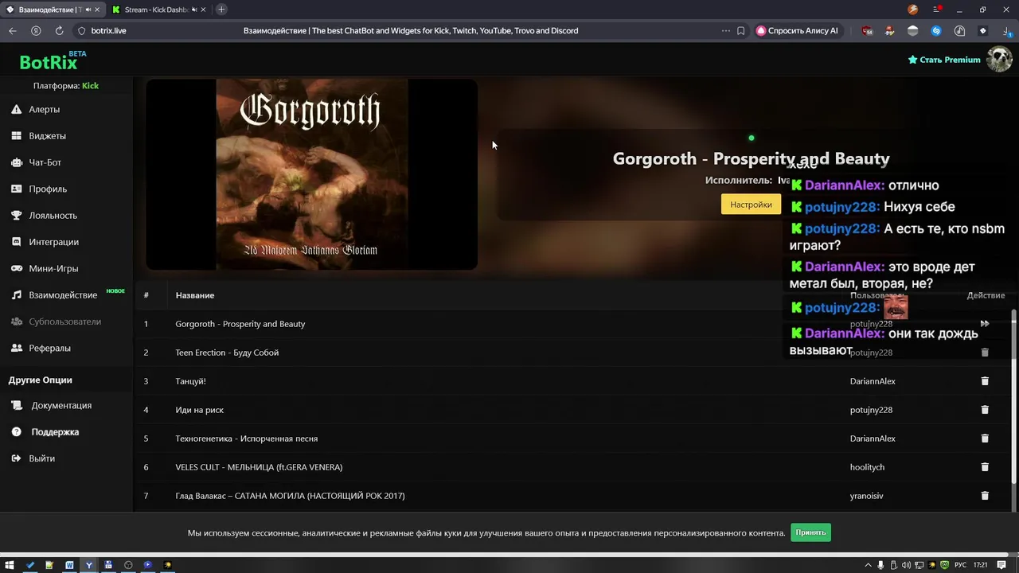Viewport: 1019px width, 573px height.
Task: Click the site security shield icon
Action: point(81,31)
